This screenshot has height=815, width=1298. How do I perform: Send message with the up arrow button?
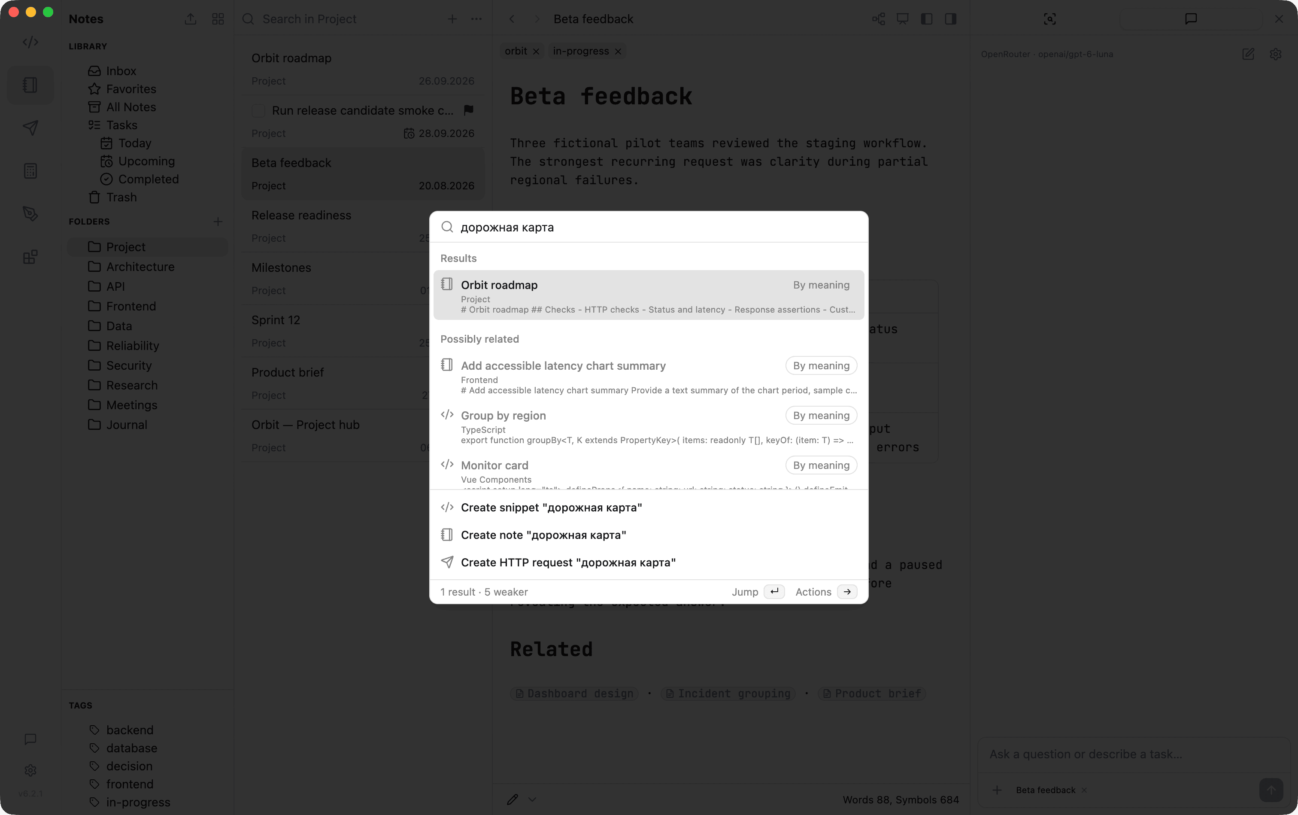click(1271, 790)
